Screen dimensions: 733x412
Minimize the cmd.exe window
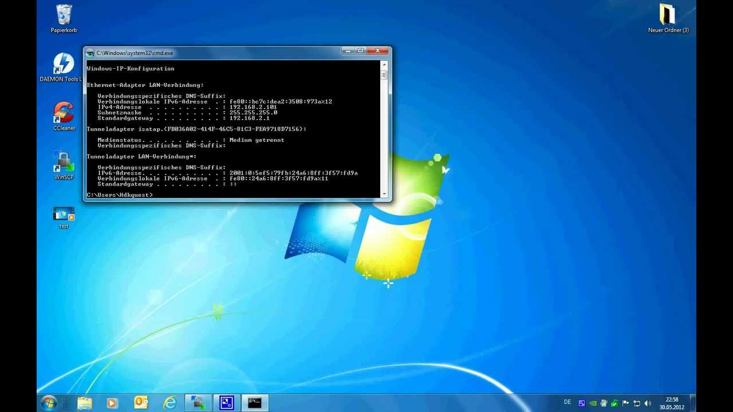pos(349,51)
